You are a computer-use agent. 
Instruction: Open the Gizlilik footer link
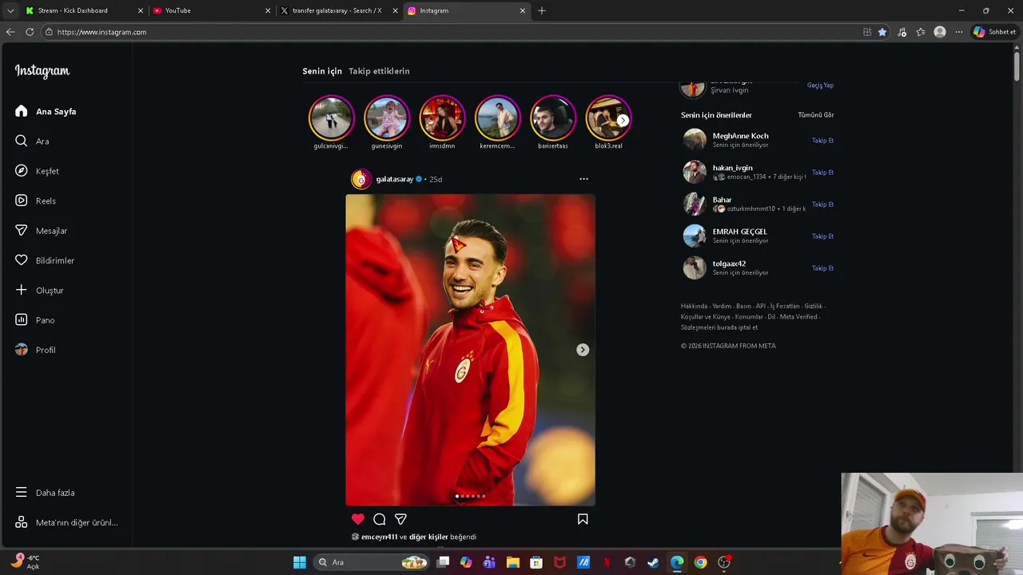click(814, 306)
